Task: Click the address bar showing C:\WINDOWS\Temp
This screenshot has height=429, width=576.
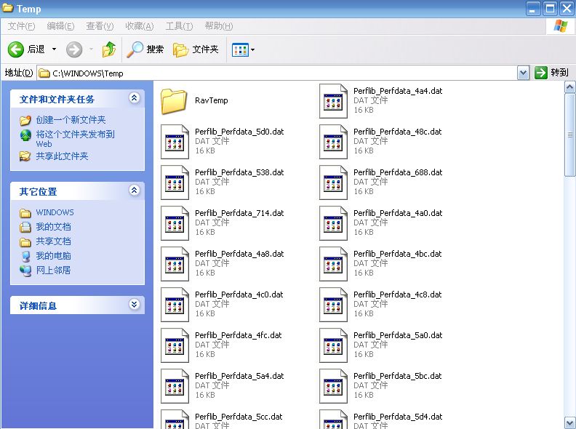Action: (277, 73)
